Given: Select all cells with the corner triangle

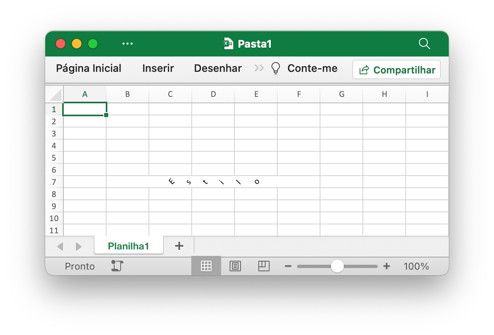Looking at the screenshot, I should [x=54, y=94].
